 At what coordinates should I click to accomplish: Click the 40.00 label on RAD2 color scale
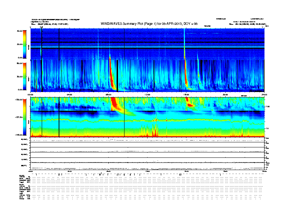pyautogui.click(x=19, y=31)
